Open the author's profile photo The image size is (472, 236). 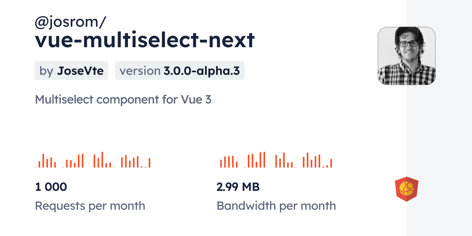[x=406, y=56]
